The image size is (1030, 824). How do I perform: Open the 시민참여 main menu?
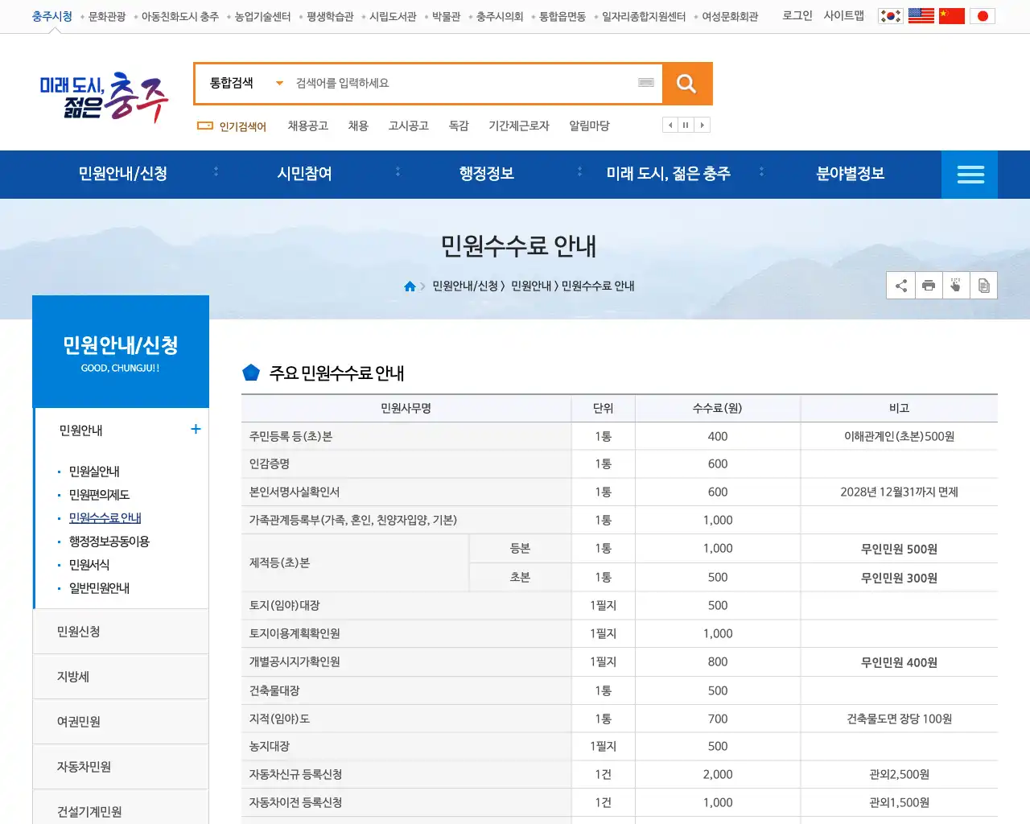click(x=305, y=174)
